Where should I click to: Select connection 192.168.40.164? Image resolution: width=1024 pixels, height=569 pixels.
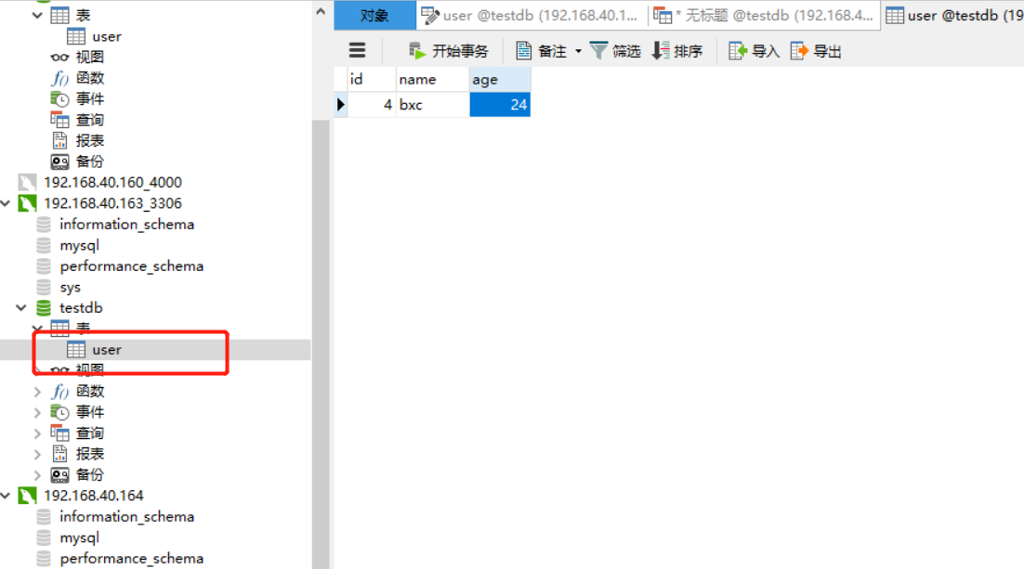pyautogui.click(x=94, y=496)
